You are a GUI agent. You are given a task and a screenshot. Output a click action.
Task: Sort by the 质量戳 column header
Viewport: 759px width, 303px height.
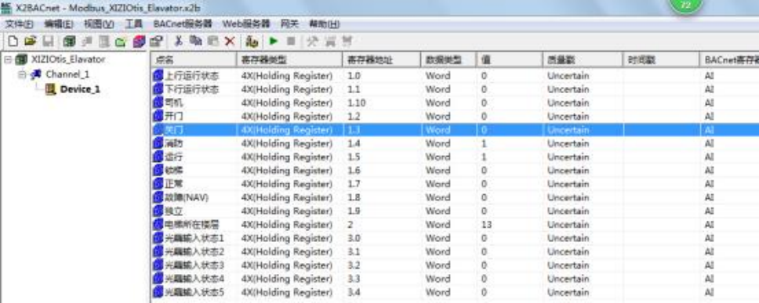pyautogui.click(x=583, y=60)
